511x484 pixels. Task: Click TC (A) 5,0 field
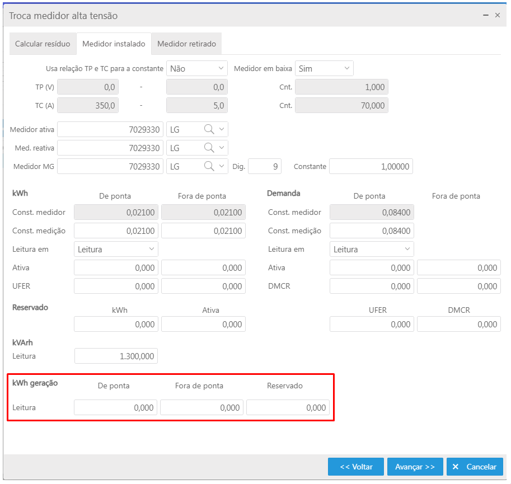pos(197,106)
